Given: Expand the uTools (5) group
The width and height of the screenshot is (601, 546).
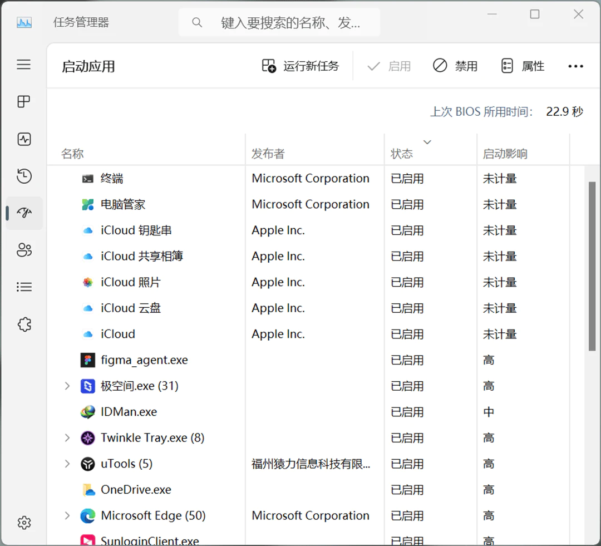Looking at the screenshot, I should pos(67,464).
